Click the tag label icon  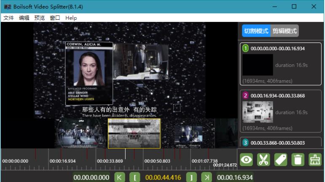coord(280,160)
